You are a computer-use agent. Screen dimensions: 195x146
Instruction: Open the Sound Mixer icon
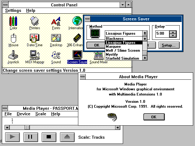(x=98, y=57)
